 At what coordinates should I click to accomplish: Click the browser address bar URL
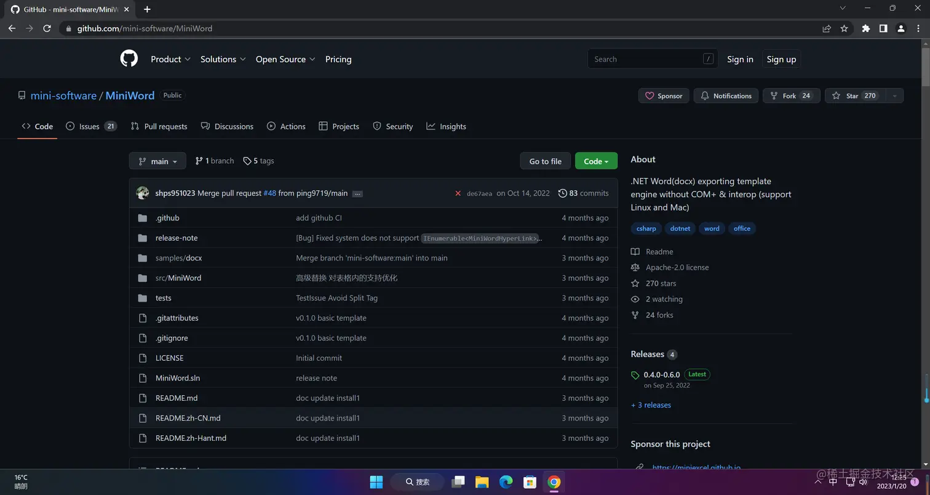coord(145,28)
